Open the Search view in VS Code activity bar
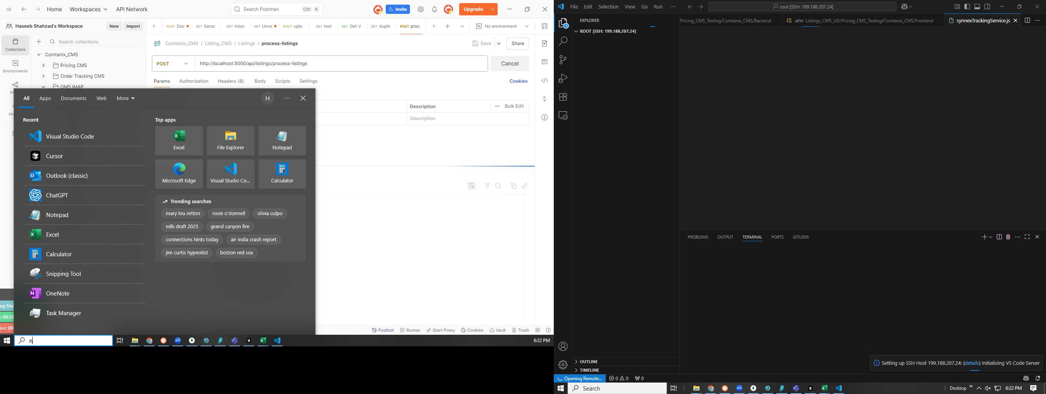Screen dimensions: 1046x394 click(563, 41)
